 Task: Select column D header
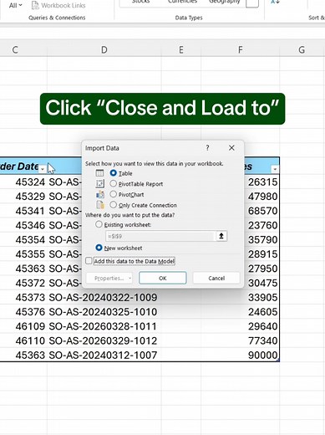click(x=104, y=50)
